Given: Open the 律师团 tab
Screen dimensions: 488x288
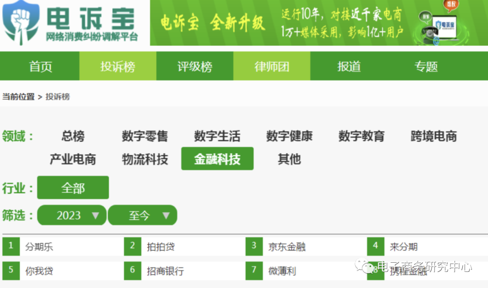Looking at the screenshot, I should [272, 66].
